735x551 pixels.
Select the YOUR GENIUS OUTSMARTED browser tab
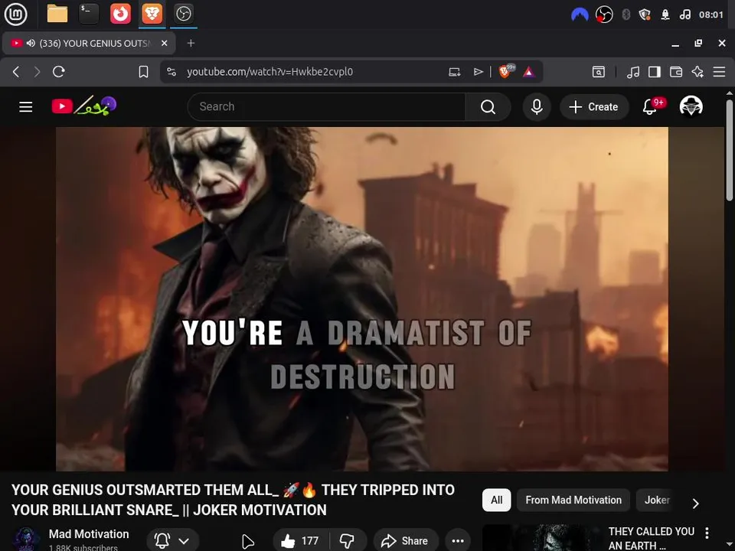coord(89,43)
